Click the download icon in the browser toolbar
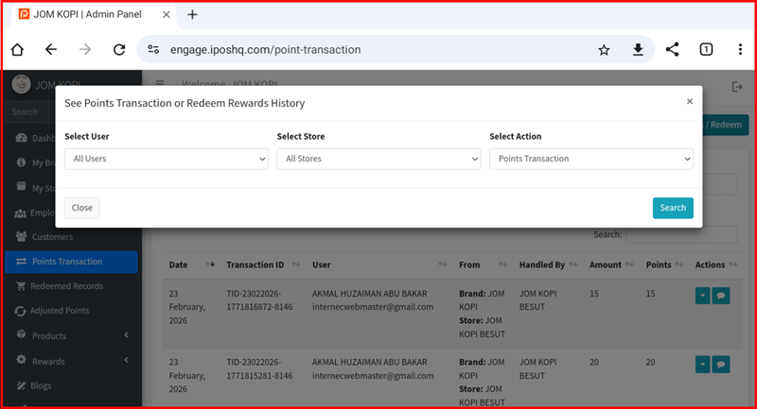 tap(638, 50)
